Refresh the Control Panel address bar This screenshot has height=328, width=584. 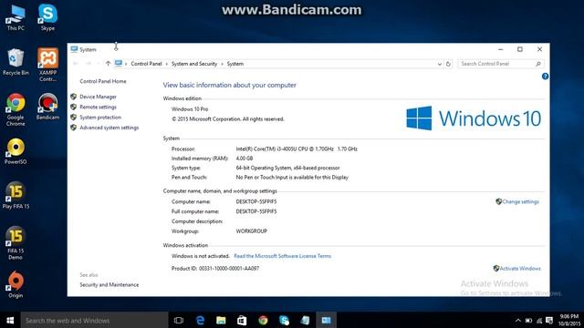click(448, 64)
